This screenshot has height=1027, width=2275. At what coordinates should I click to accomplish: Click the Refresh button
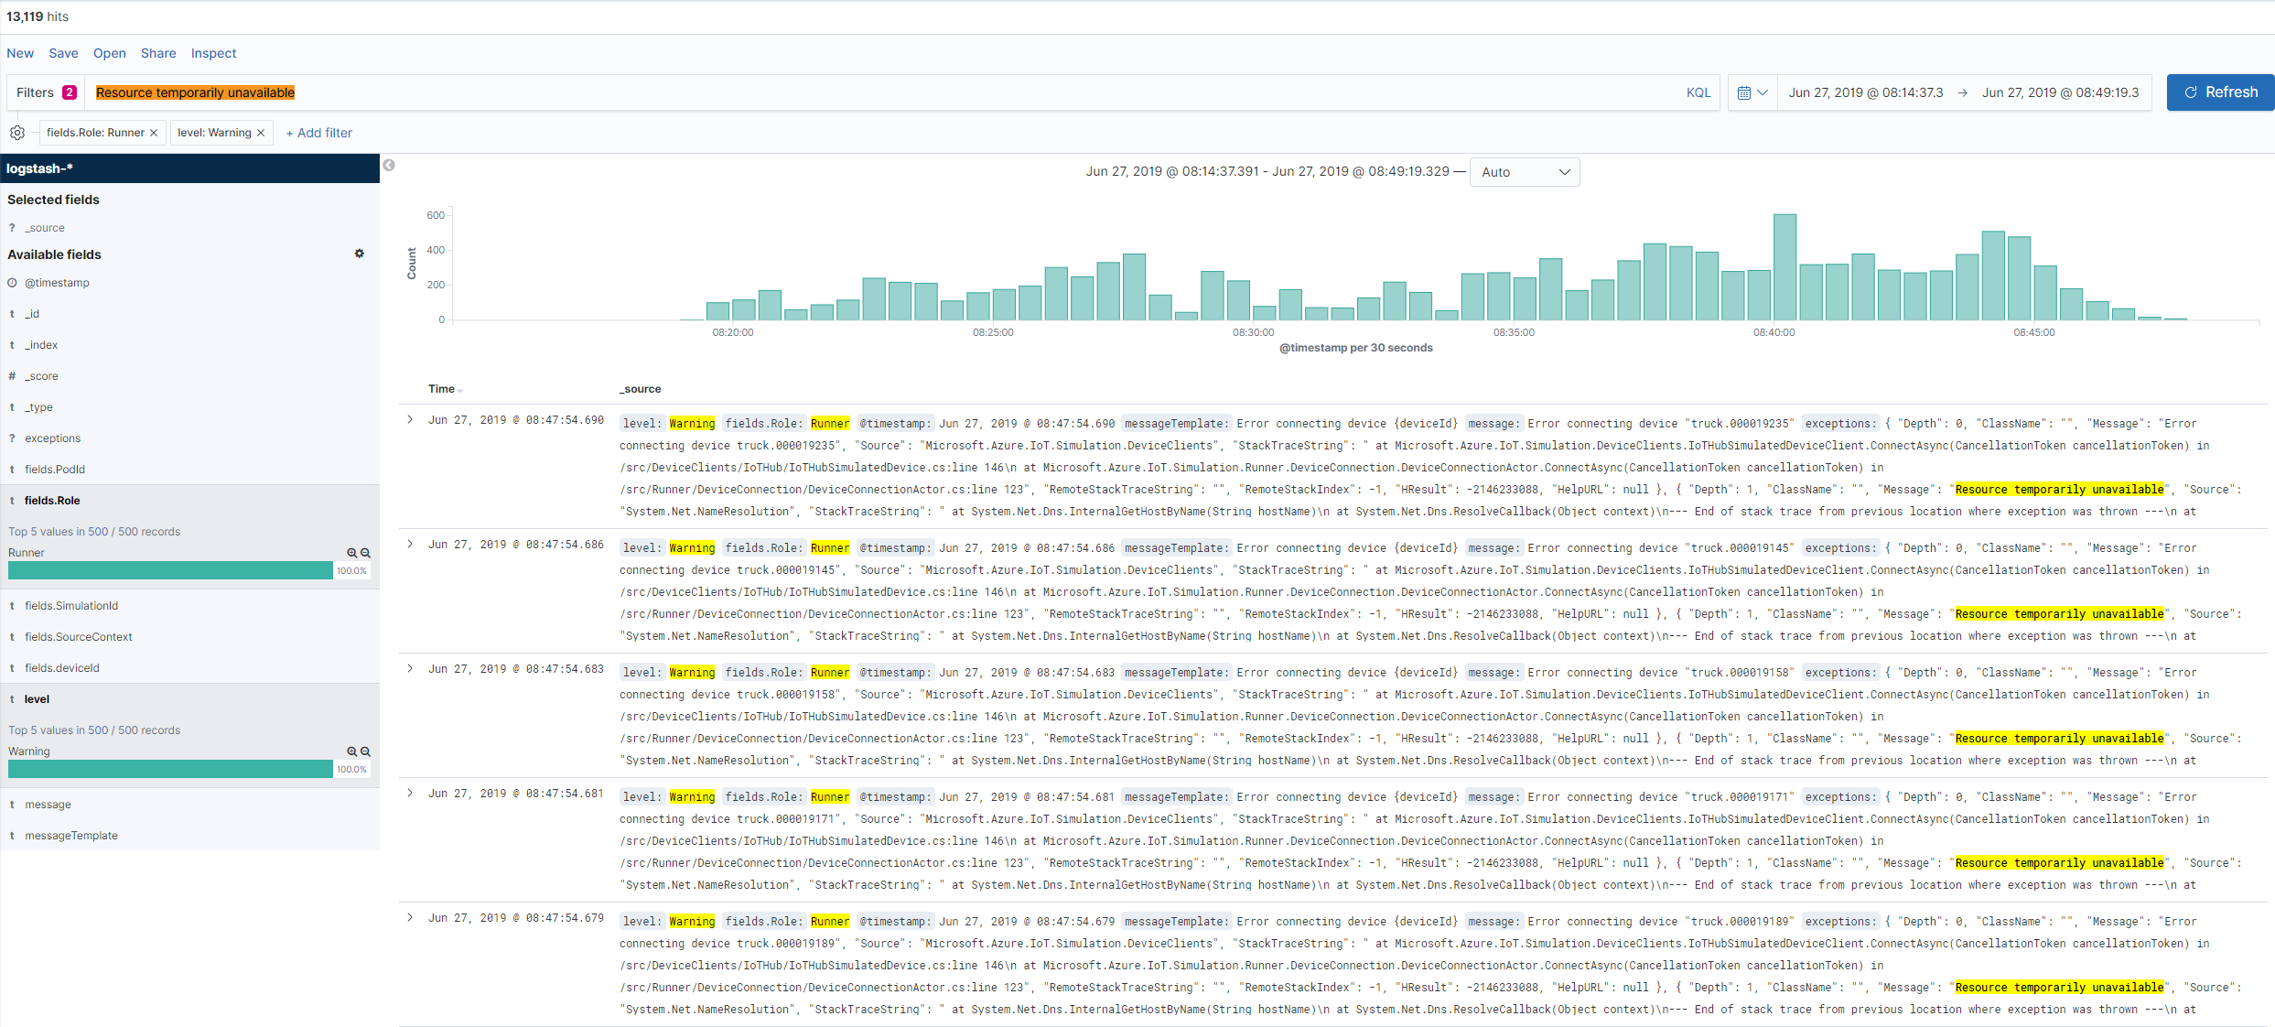click(x=2220, y=92)
